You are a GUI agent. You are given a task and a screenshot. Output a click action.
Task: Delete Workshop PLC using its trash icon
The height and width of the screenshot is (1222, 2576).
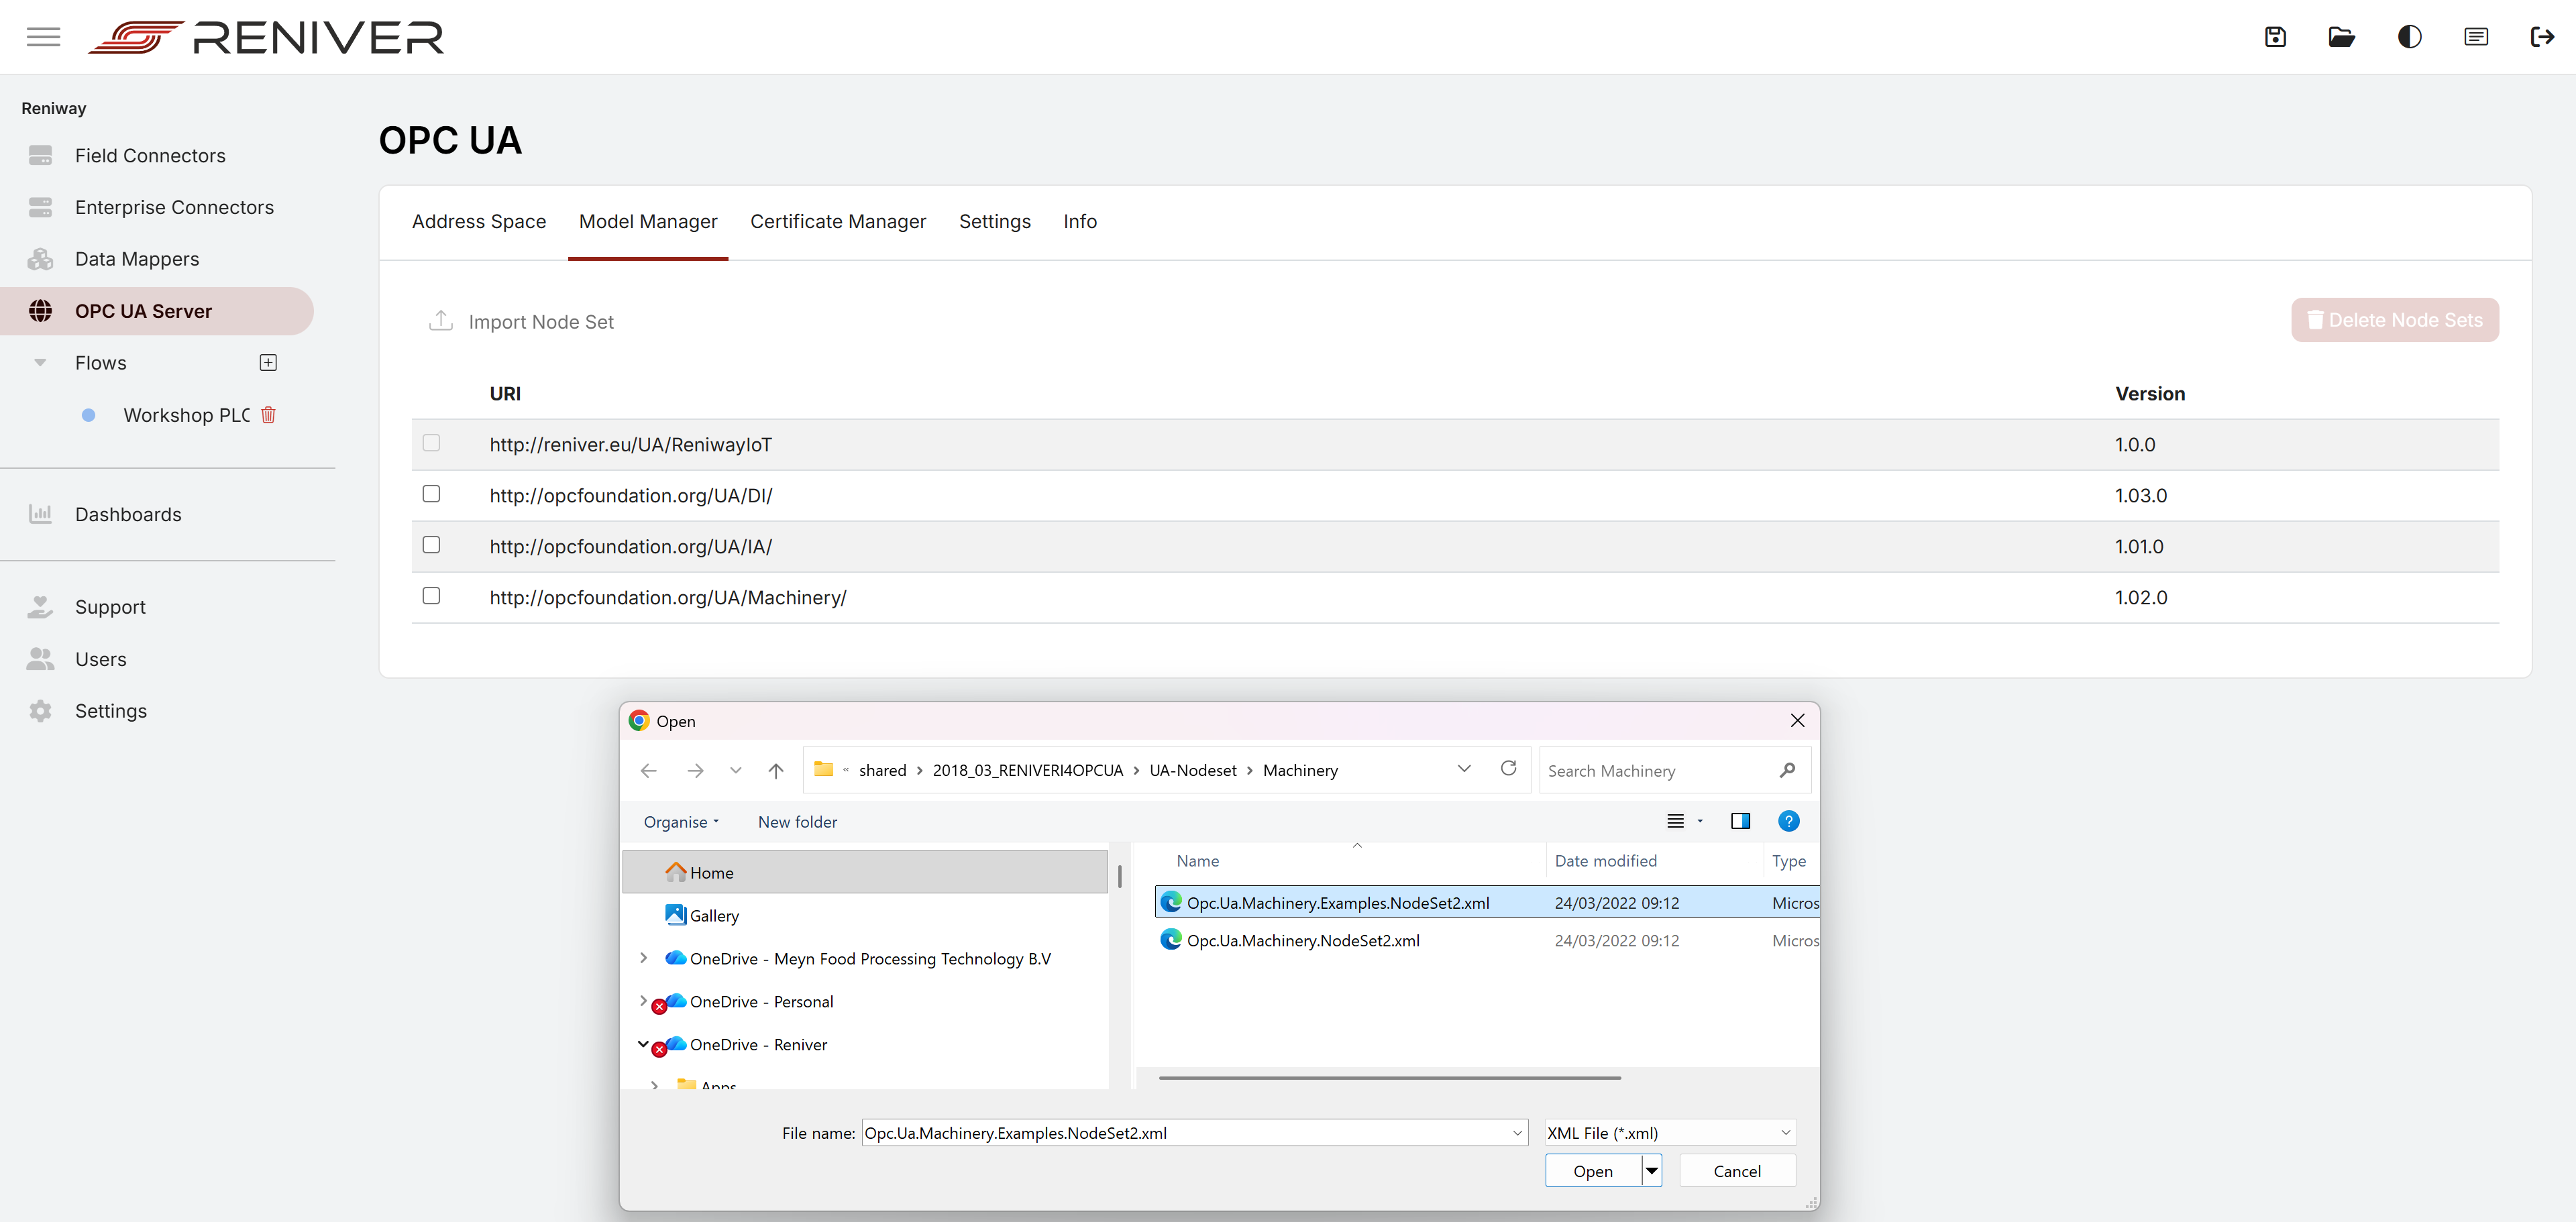click(268, 415)
